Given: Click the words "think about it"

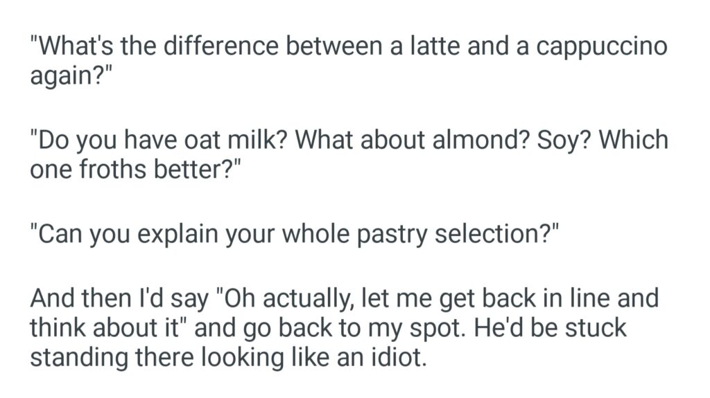Looking at the screenshot, I should pos(105,327).
